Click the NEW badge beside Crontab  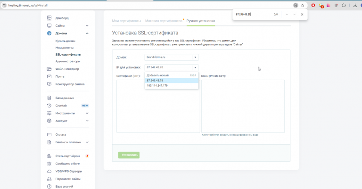click(x=85, y=106)
